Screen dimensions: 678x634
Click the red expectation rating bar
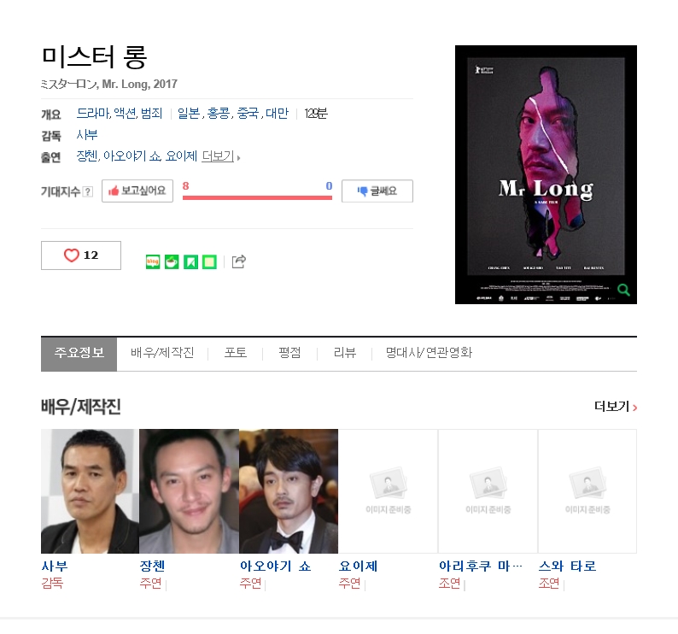pyautogui.click(x=257, y=197)
